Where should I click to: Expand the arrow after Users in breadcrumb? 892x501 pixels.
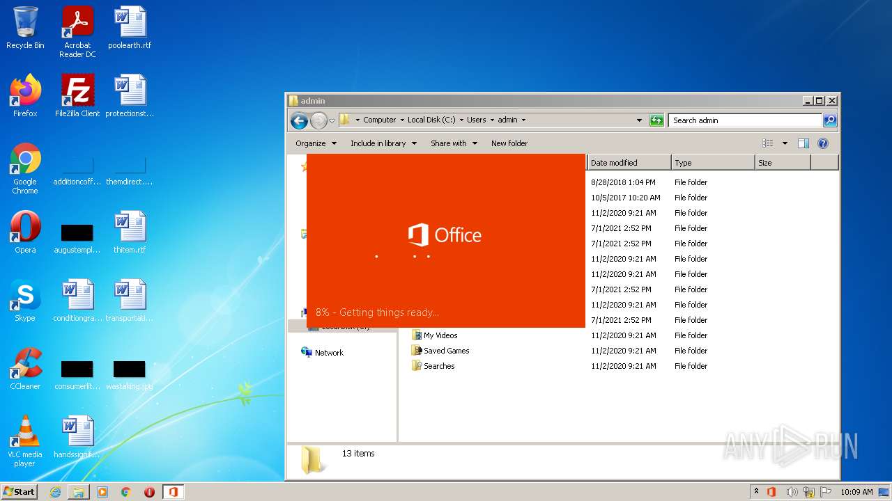coord(491,120)
